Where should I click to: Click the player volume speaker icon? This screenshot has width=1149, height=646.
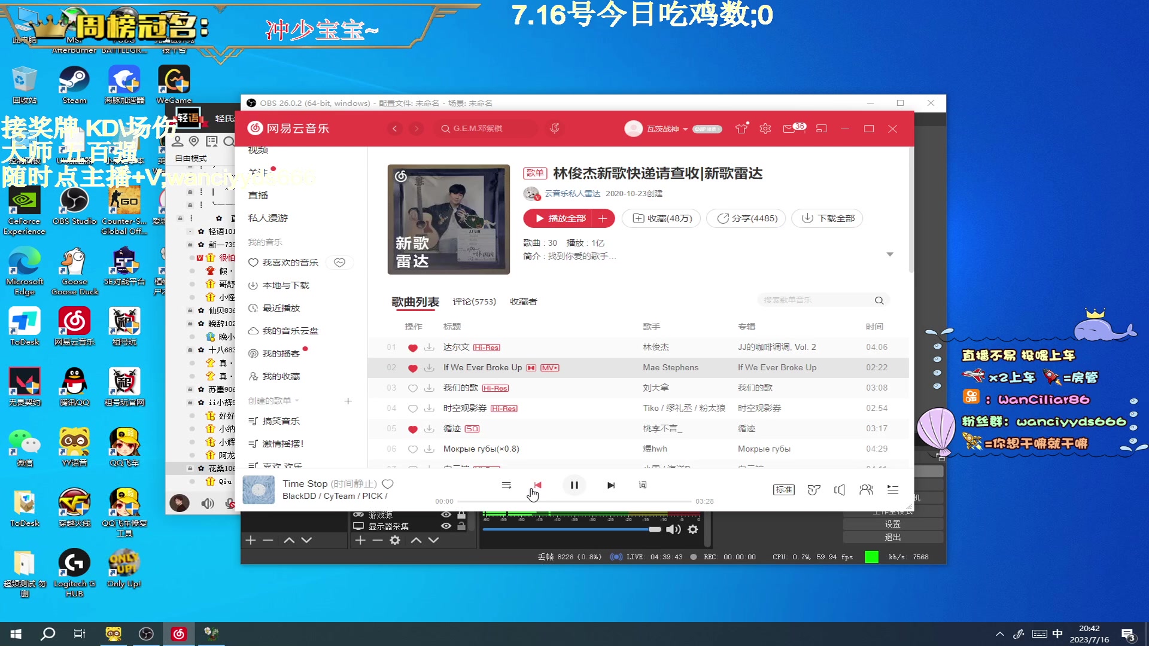[840, 490]
